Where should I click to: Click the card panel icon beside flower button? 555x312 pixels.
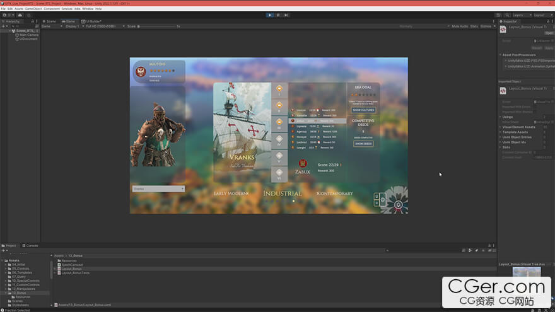[x=380, y=200]
